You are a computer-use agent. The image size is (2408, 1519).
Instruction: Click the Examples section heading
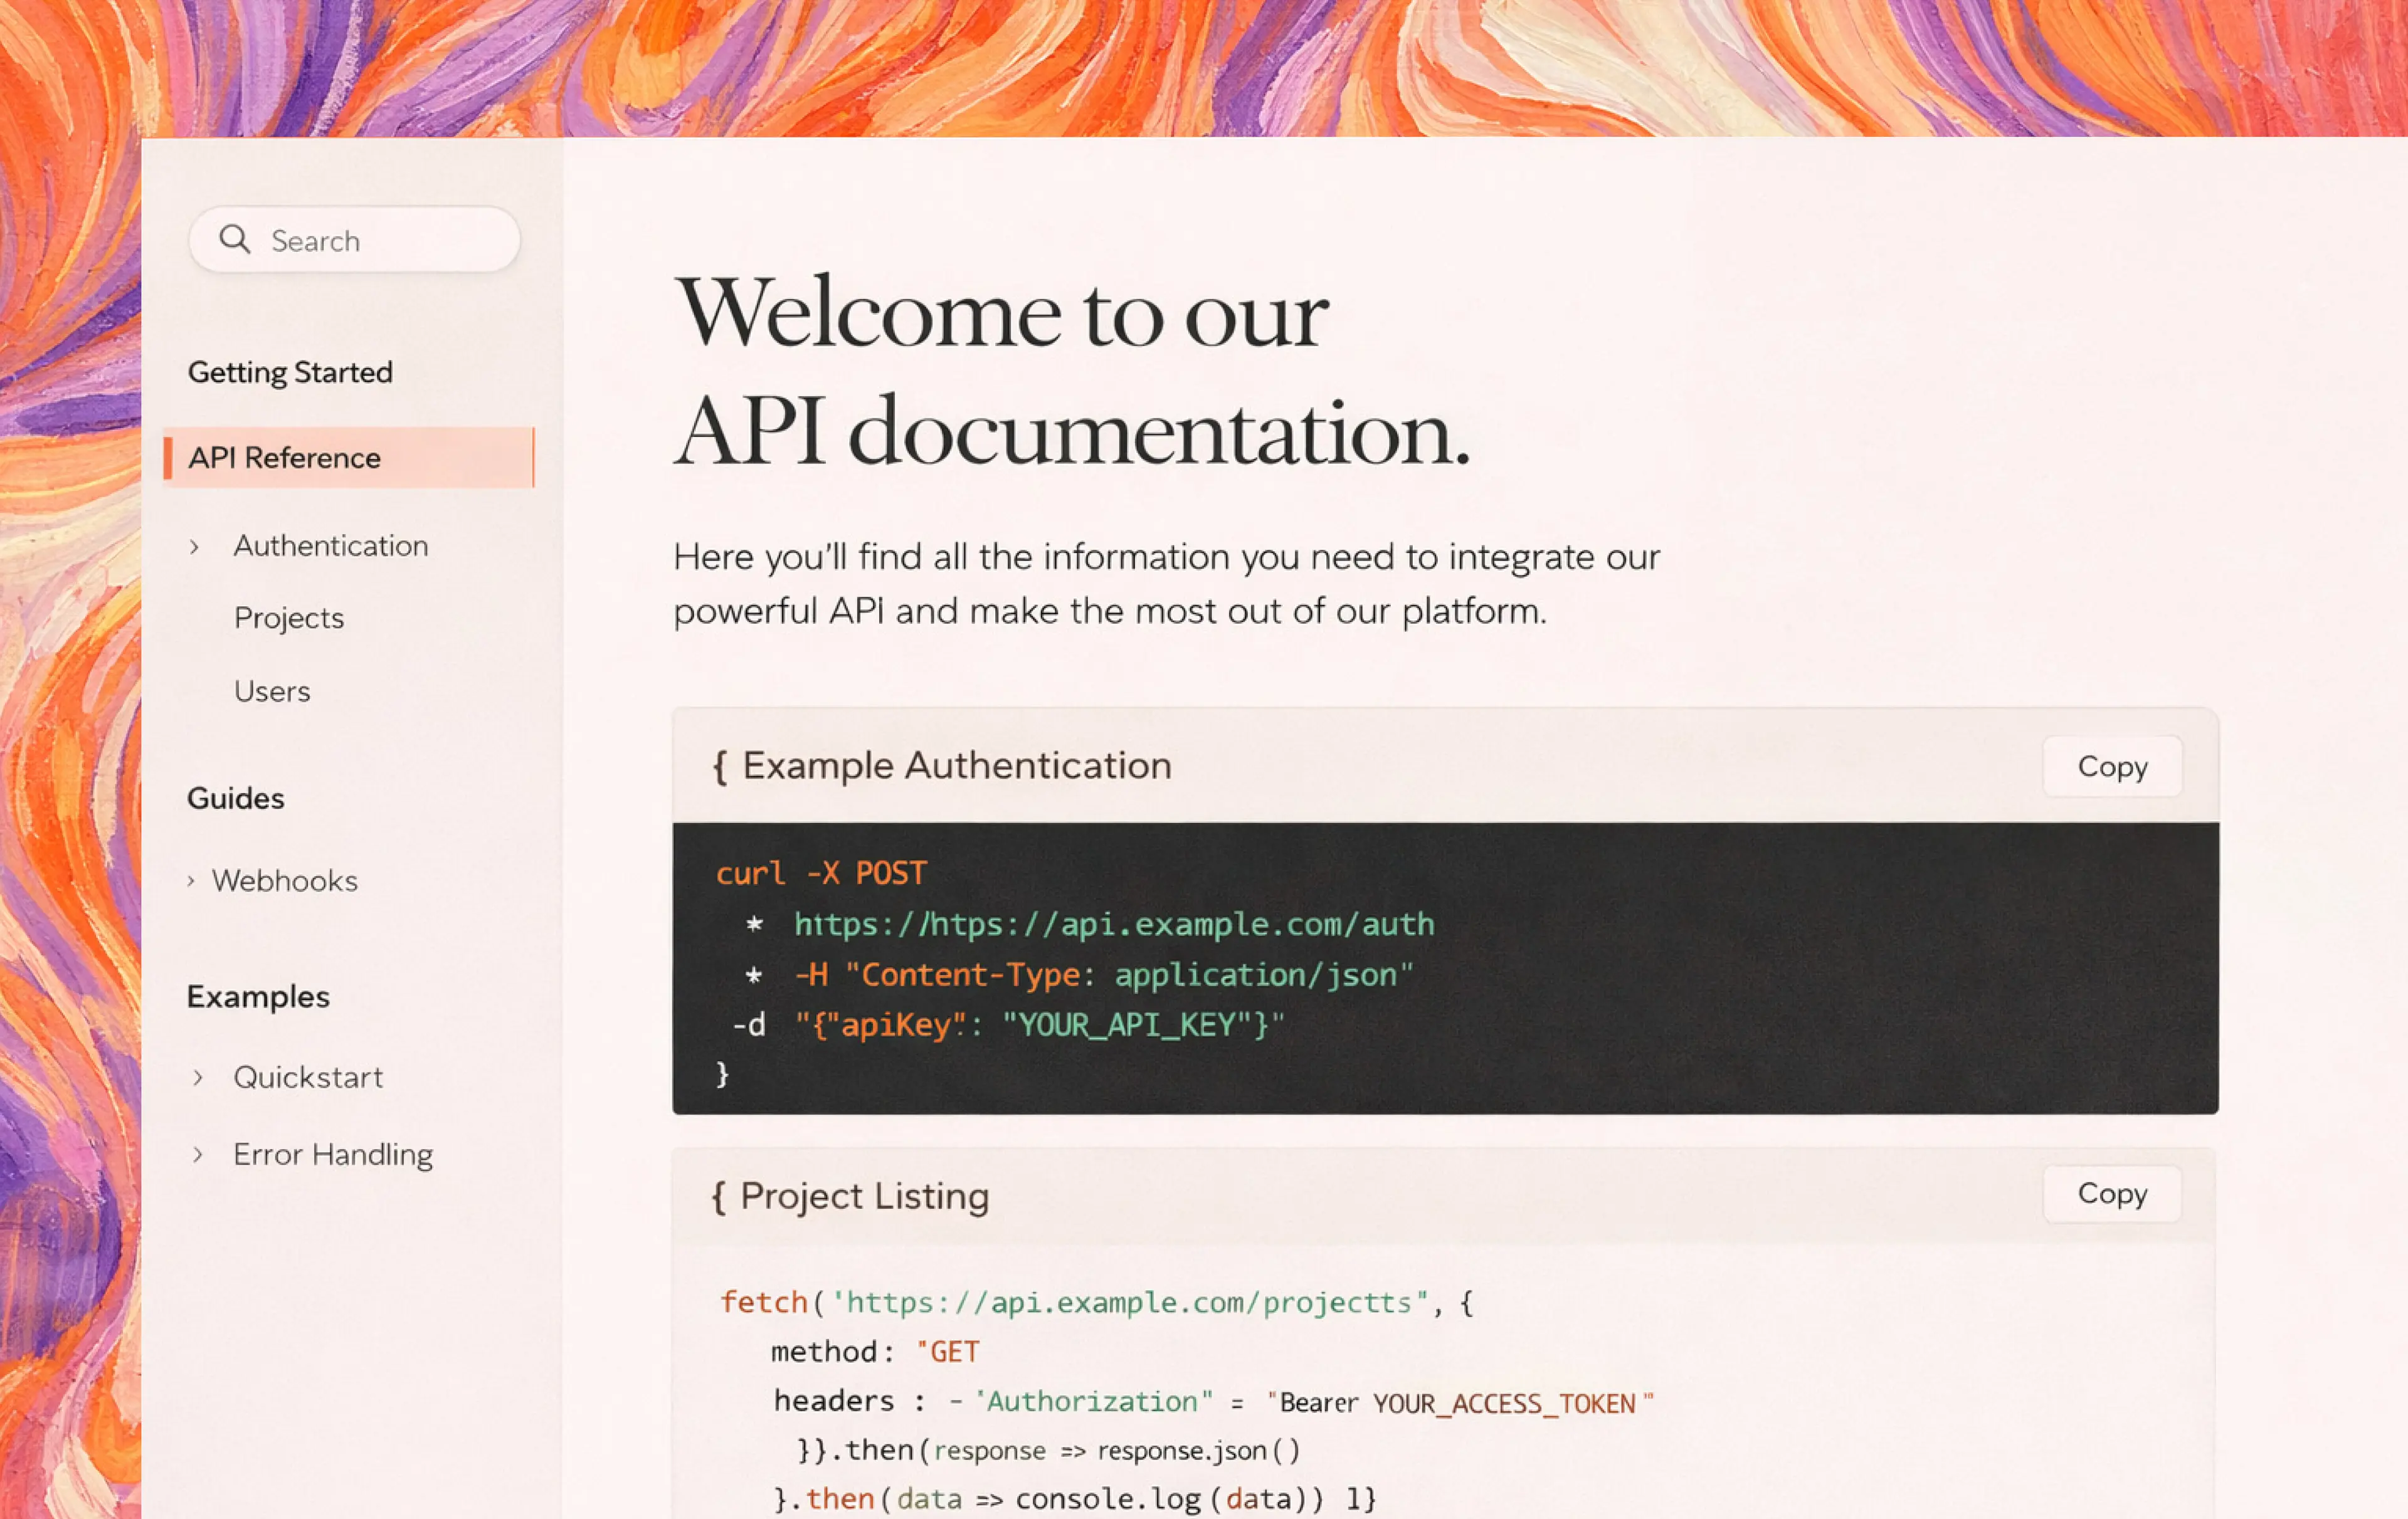(x=258, y=996)
